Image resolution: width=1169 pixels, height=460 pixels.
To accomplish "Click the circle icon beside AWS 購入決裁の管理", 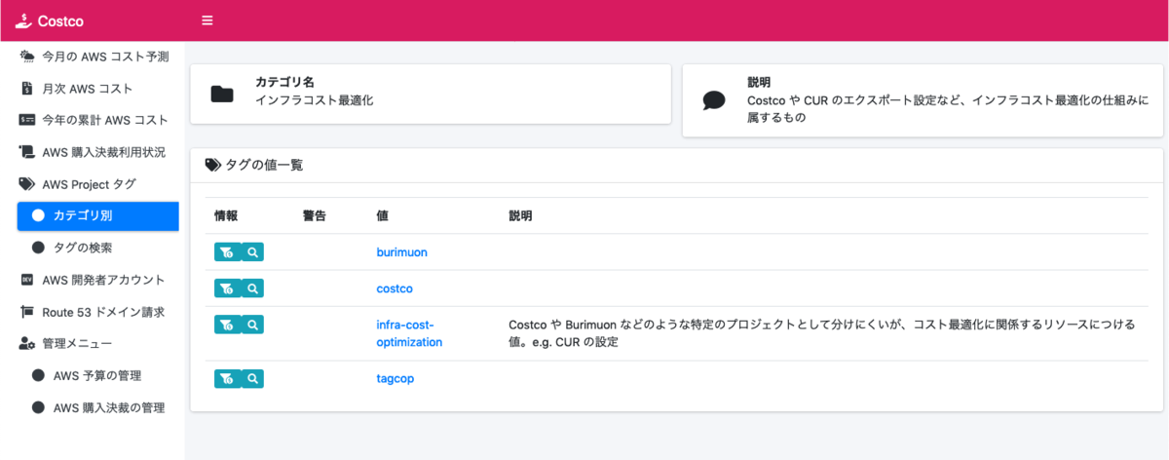I will tap(39, 407).
